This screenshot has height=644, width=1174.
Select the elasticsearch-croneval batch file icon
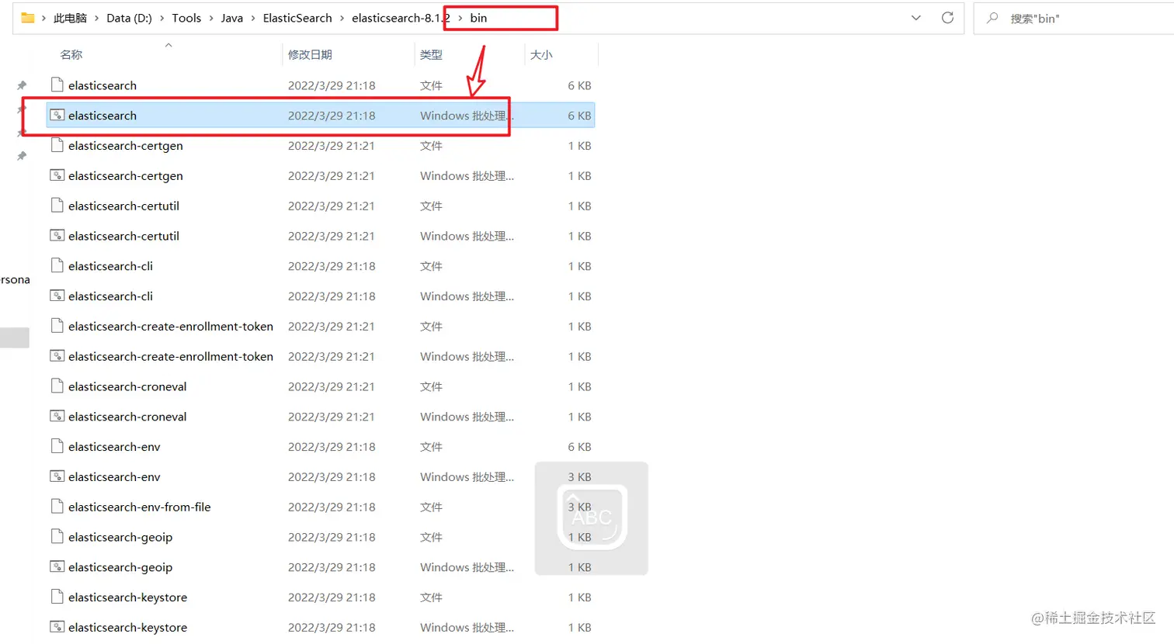pyautogui.click(x=57, y=417)
